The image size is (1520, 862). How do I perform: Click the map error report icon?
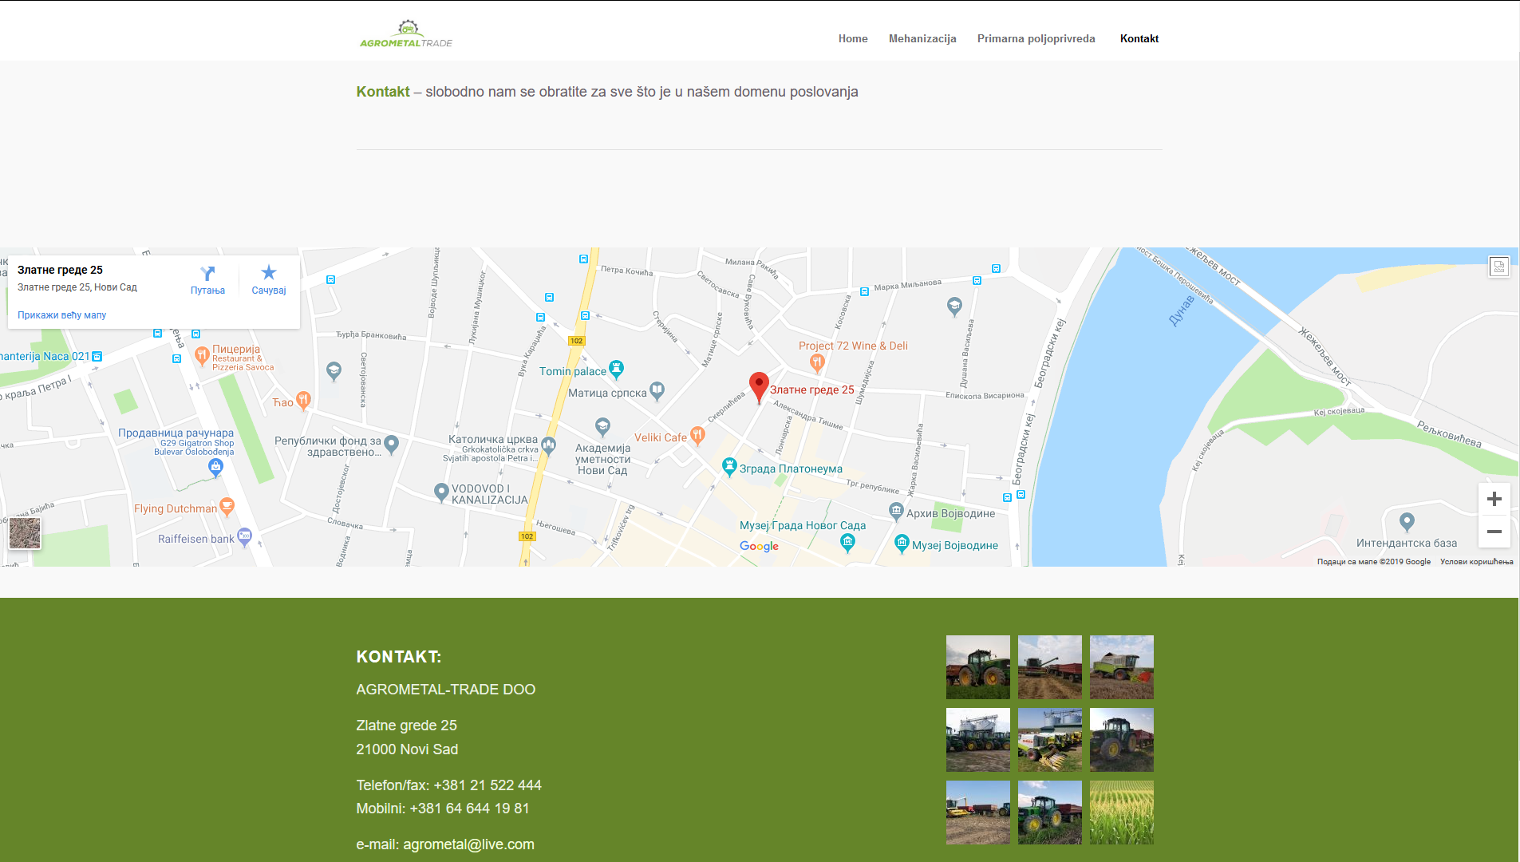point(1498,267)
